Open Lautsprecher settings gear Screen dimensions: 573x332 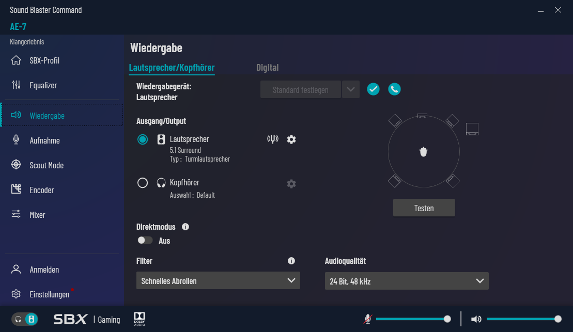coord(291,139)
